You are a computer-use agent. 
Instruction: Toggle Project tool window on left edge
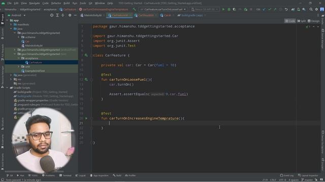(2, 19)
